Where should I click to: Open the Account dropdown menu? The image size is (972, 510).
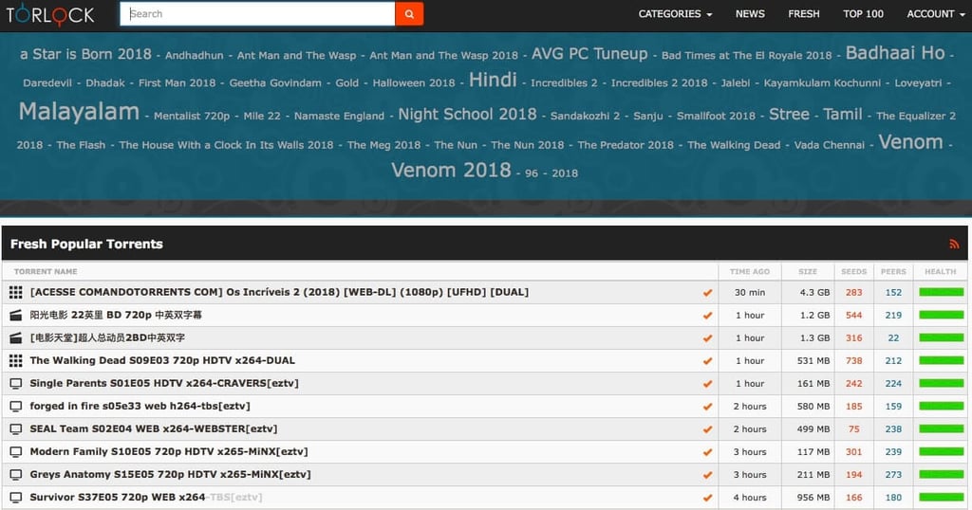click(x=936, y=13)
